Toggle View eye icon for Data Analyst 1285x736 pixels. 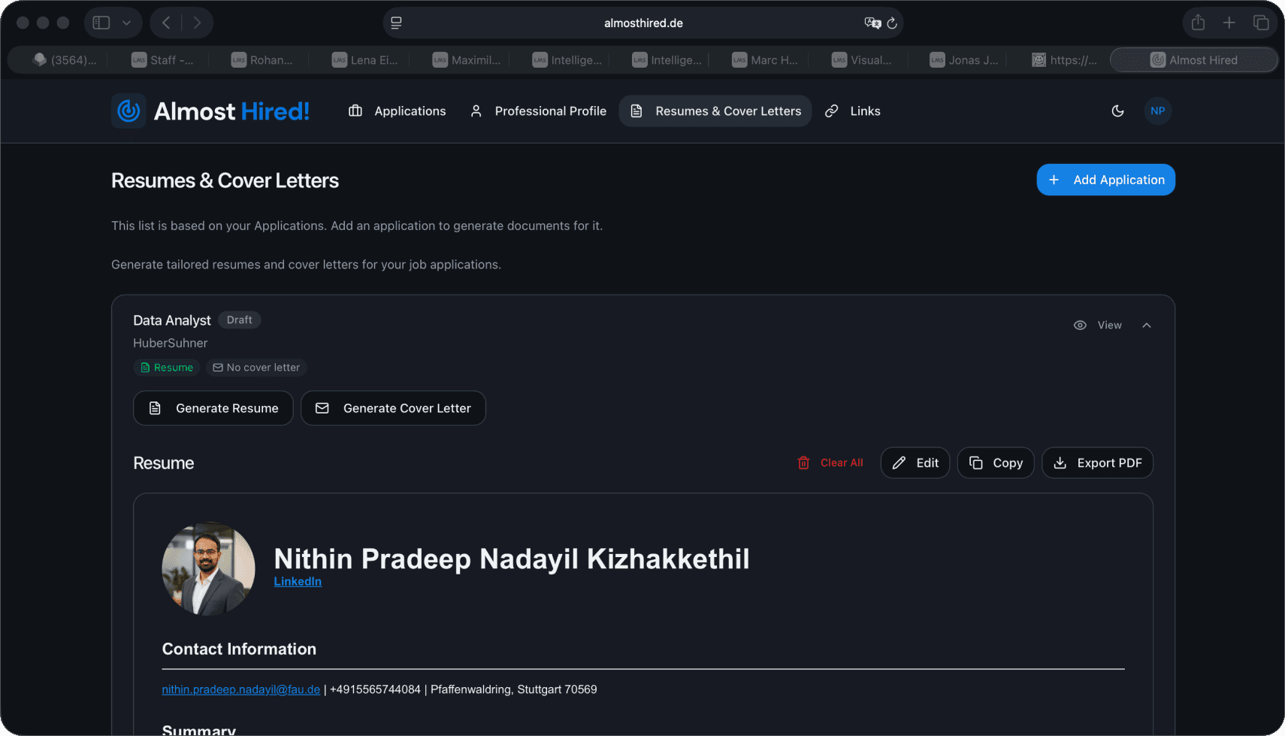1080,326
